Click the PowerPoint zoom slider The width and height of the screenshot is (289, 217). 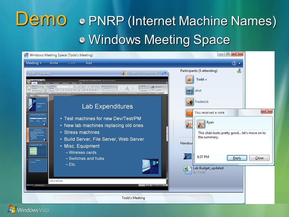[157, 185]
